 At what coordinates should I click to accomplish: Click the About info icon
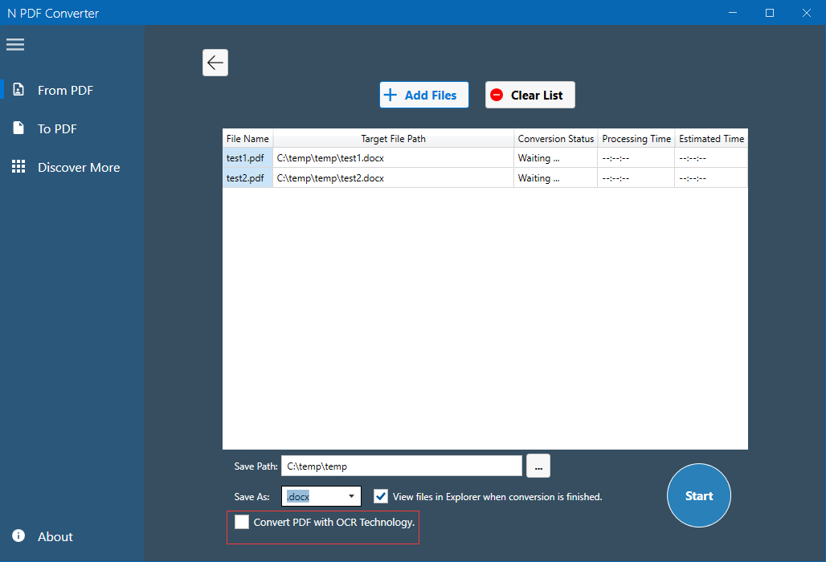[x=18, y=536]
